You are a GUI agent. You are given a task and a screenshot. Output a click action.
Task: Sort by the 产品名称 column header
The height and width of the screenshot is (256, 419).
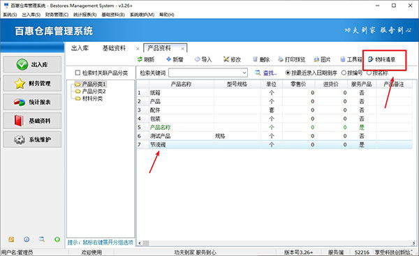click(182, 84)
